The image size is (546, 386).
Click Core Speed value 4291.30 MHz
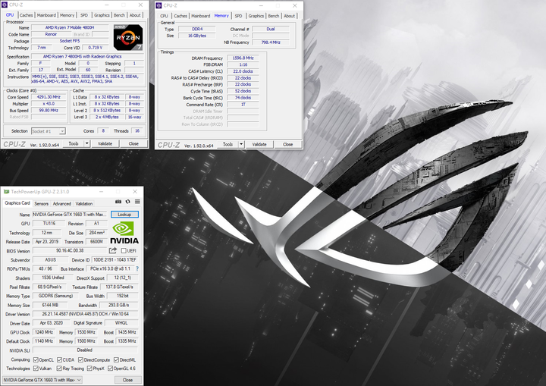[x=49, y=97]
